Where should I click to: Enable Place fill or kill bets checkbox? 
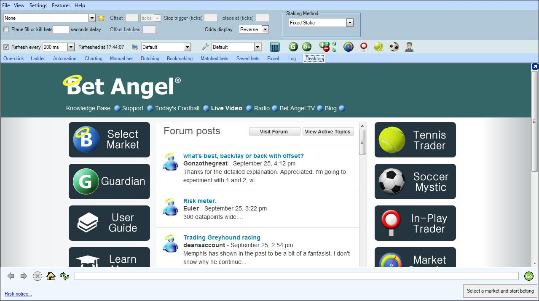tap(6, 29)
